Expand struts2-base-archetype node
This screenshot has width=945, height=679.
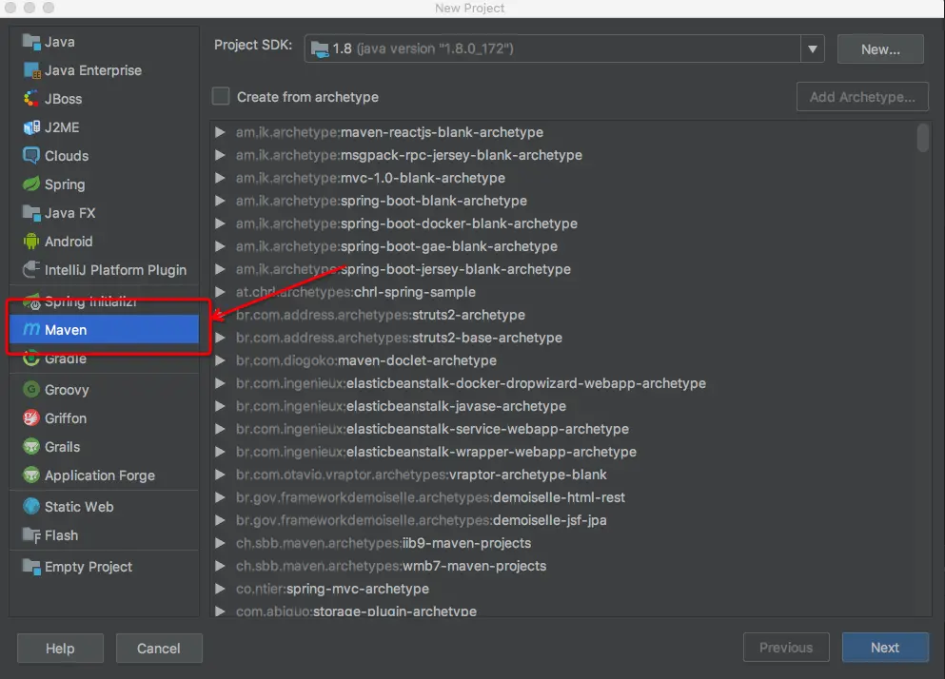pyautogui.click(x=220, y=338)
